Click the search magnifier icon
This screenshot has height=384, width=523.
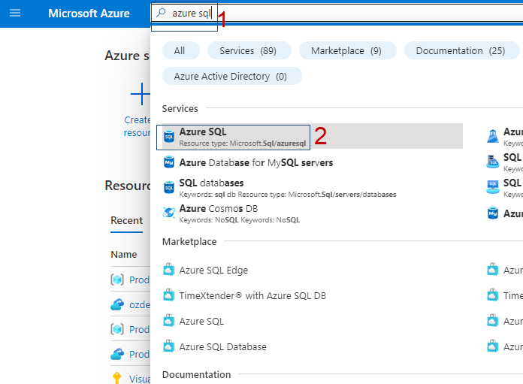tap(161, 13)
